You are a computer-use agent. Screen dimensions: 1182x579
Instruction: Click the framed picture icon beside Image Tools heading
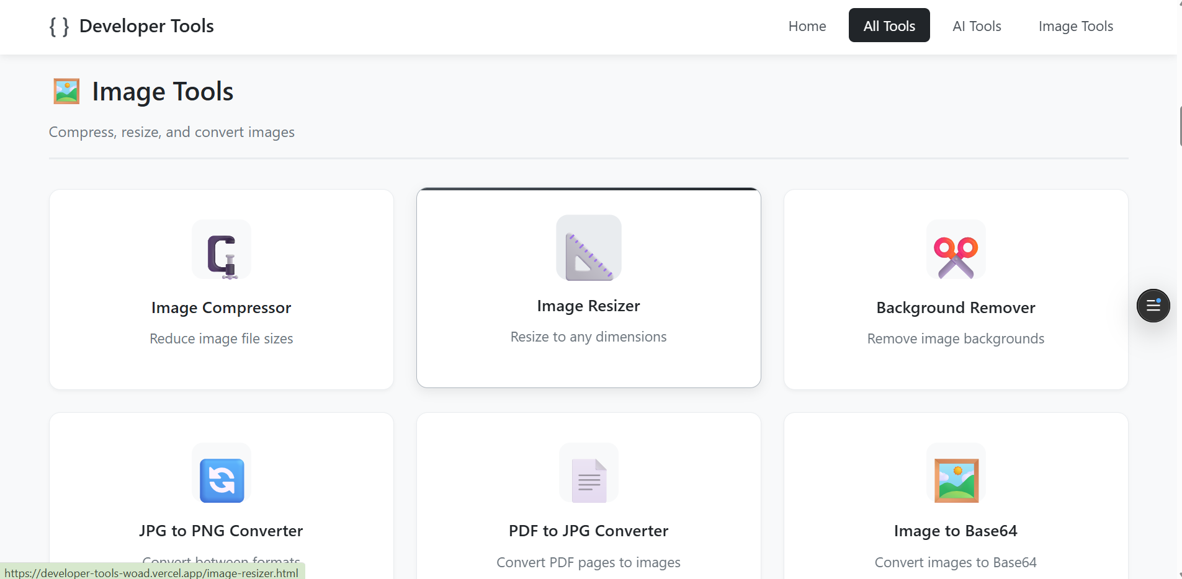(66, 91)
